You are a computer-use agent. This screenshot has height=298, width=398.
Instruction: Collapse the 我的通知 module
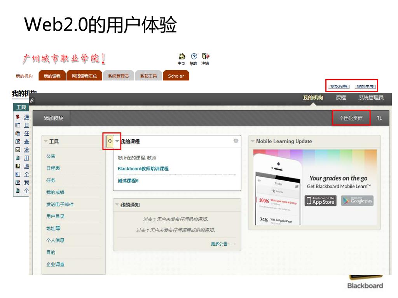[117, 204]
